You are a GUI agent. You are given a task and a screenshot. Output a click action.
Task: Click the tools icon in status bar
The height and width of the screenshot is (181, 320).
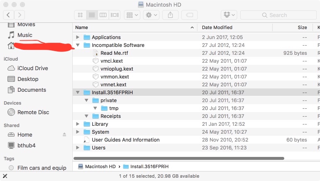(5, 176)
